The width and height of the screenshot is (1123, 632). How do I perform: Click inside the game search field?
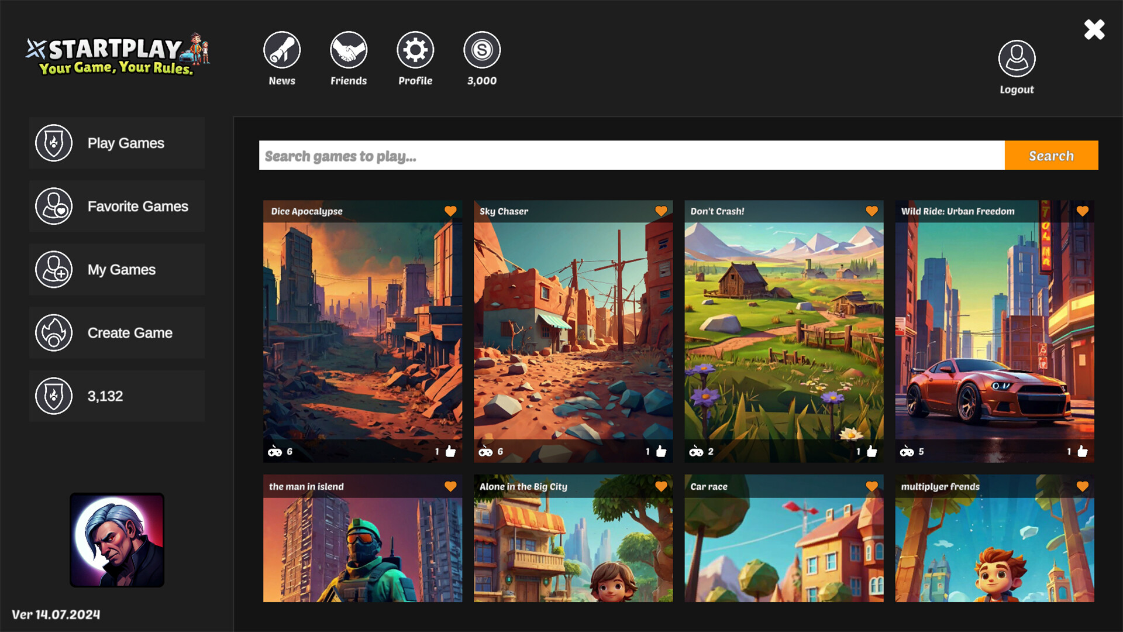[585, 155]
